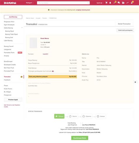The image size is (139, 143).
Task: Open the shopping cart icon
Action: point(106,3)
